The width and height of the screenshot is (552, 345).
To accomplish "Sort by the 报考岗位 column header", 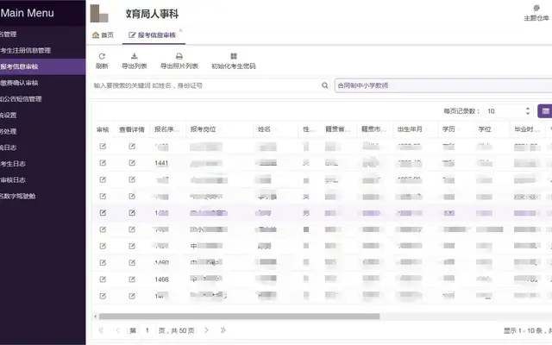I will 204,129.
